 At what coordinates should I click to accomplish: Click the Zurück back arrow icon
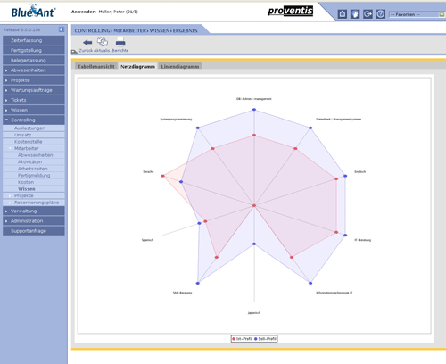[87, 43]
